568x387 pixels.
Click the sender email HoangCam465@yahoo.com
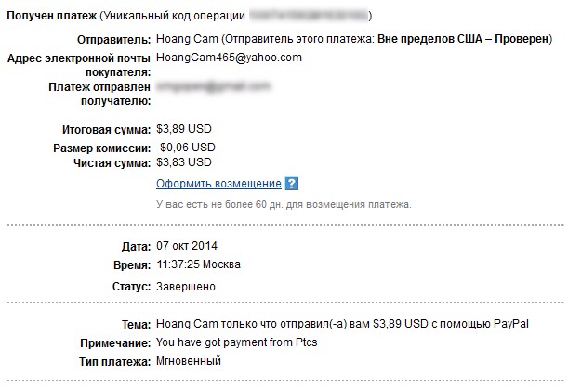click(229, 58)
